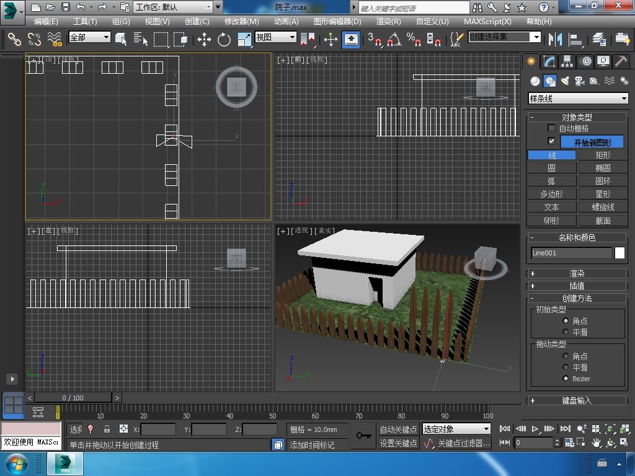Click the 矩形 shape button
Screen dimensions: 635x476
coord(603,155)
